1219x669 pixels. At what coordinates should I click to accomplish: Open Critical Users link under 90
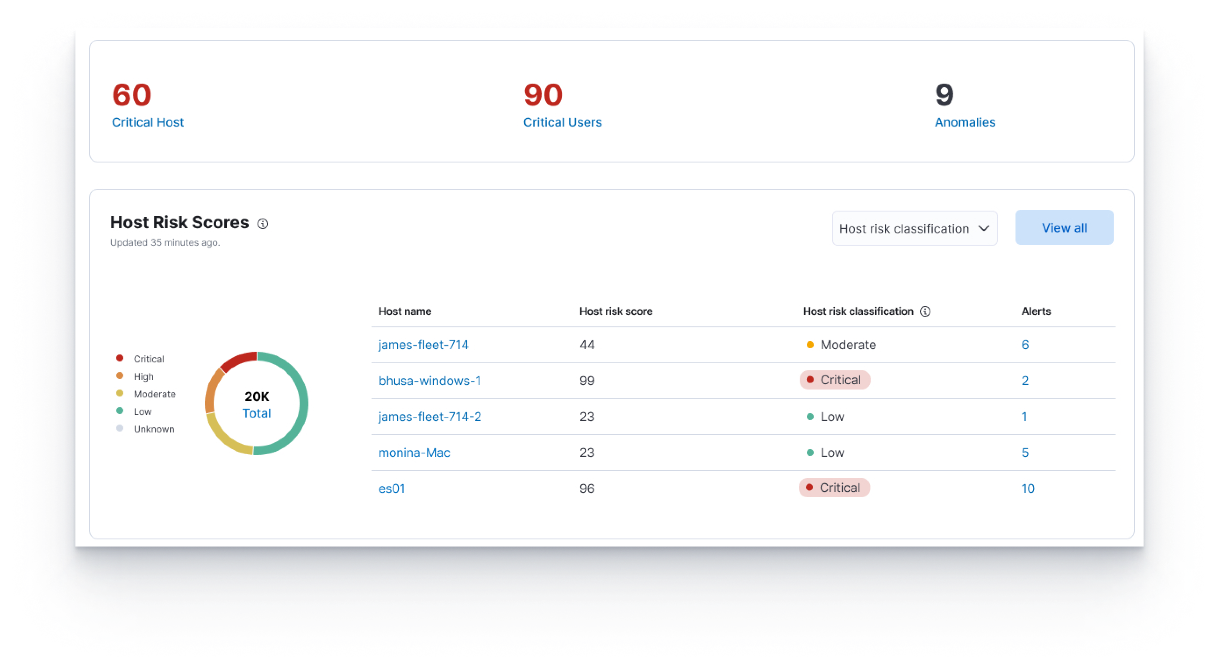pyautogui.click(x=562, y=122)
